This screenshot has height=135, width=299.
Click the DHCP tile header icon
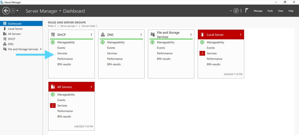(x=53, y=35)
